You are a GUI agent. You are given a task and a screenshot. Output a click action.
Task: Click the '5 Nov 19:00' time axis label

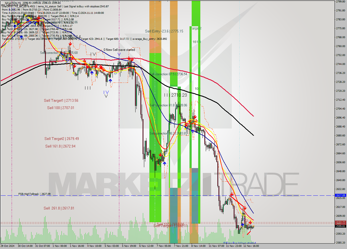coord(129,246)
